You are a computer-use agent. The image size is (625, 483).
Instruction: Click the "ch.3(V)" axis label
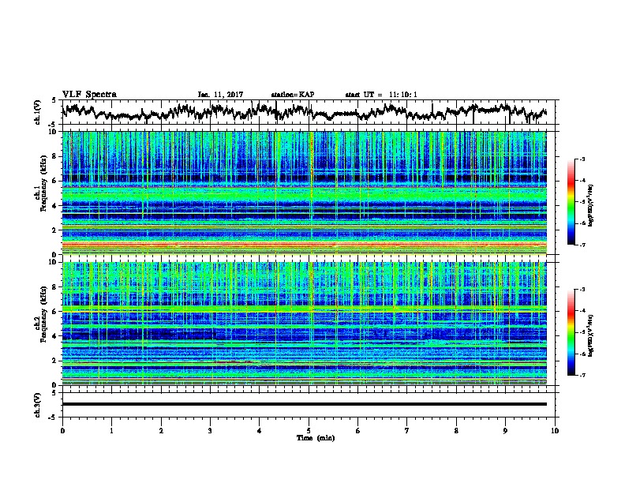[38, 405]
